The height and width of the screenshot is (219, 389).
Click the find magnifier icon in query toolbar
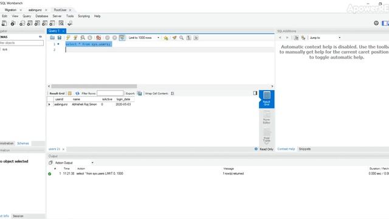(182, 38)
